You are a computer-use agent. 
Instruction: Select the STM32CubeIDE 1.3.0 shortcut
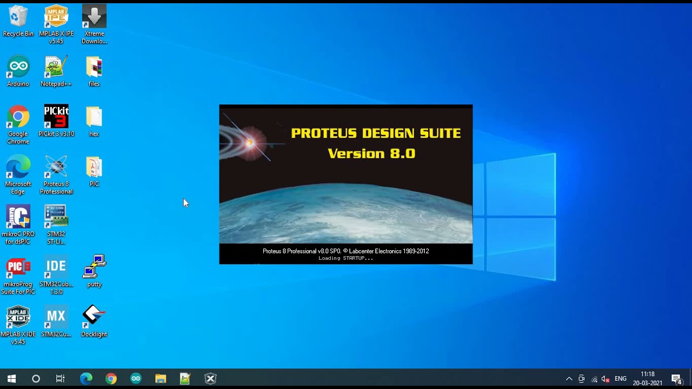coord(56,275)
